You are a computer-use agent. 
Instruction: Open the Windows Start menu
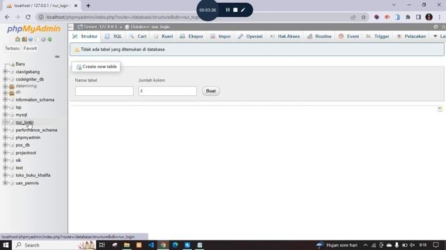[x=6, y=245]
